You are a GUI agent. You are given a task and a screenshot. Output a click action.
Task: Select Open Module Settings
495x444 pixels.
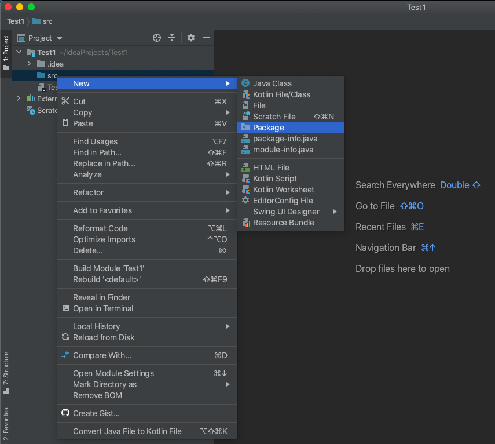147,373
